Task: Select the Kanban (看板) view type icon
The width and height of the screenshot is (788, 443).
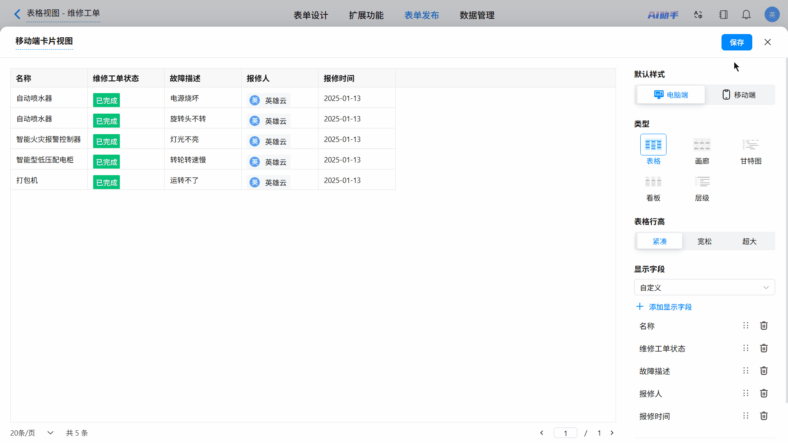Action: [653, 182]
